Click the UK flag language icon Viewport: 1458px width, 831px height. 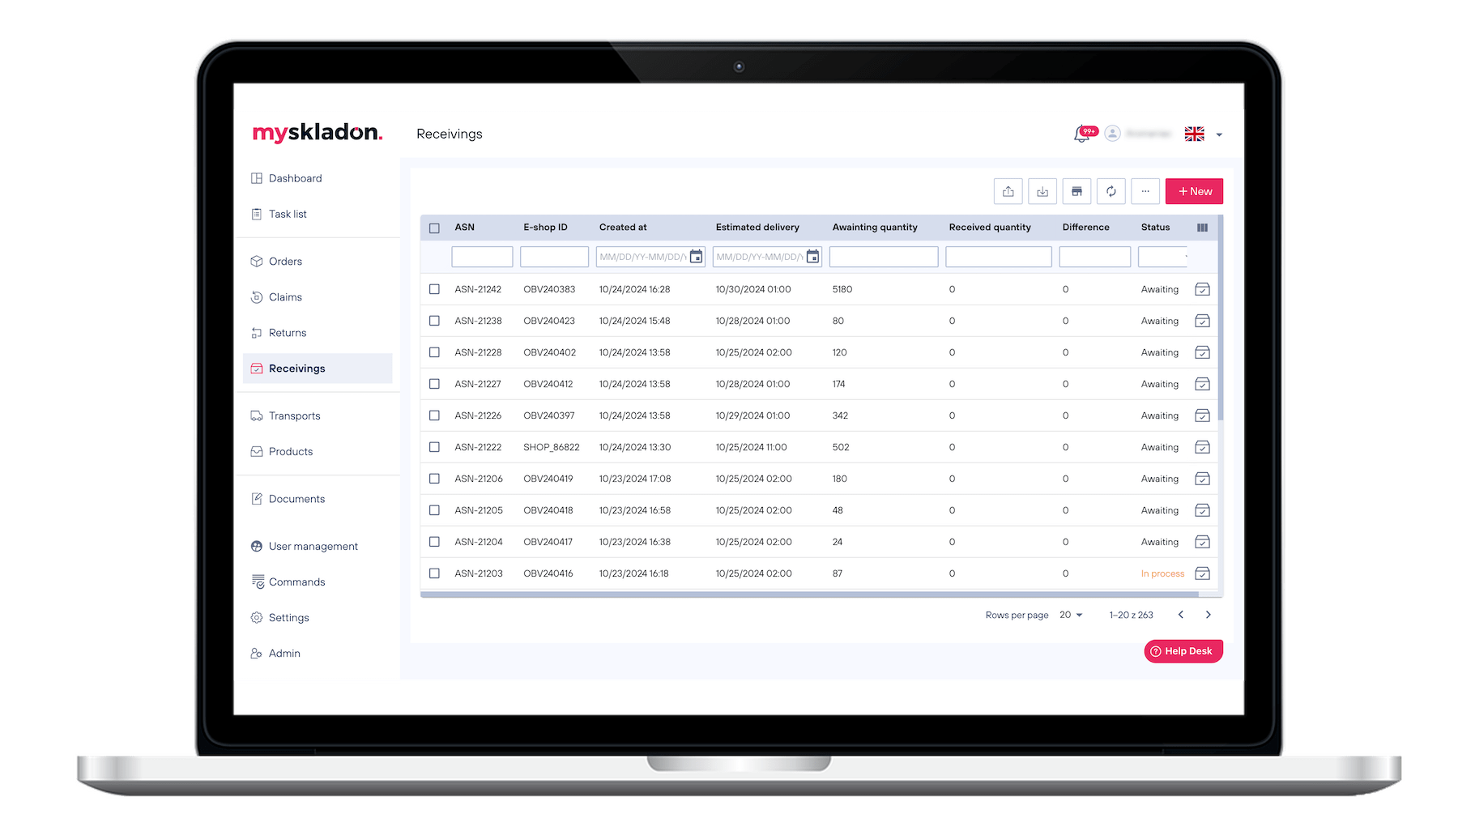tap(1195, 134)
